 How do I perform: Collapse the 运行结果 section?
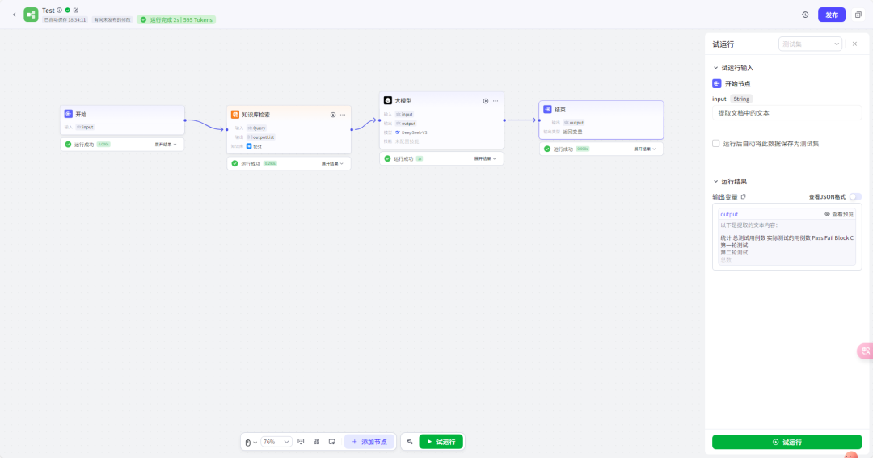716,182
